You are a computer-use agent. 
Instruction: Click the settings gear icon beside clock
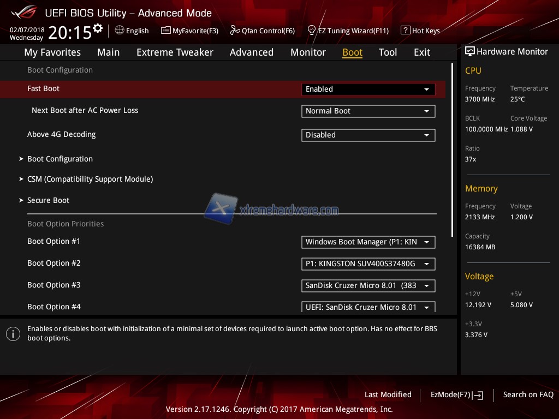[x=98, y=28]
